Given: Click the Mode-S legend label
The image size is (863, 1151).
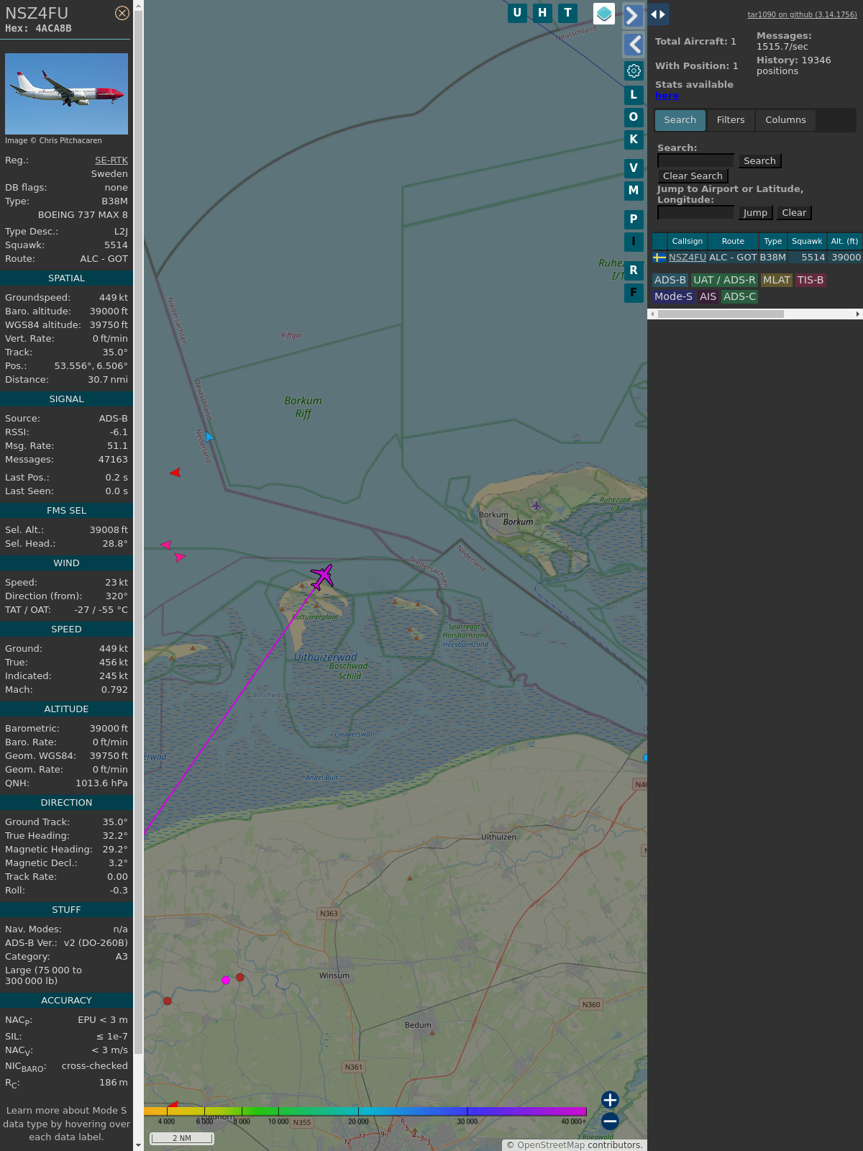Looking at the screenshot, I should point(673,296).
